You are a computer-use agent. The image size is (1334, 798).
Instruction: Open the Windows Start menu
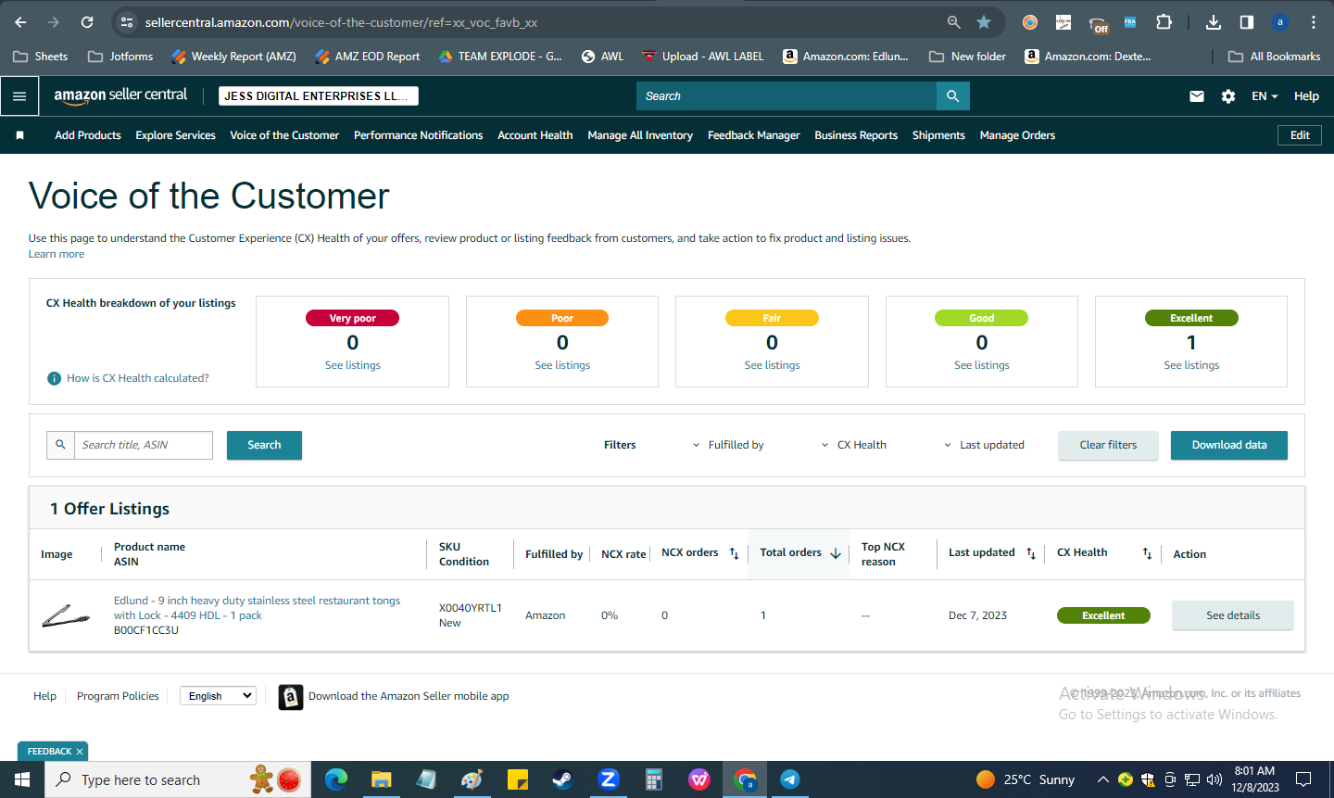click(22, 779)
